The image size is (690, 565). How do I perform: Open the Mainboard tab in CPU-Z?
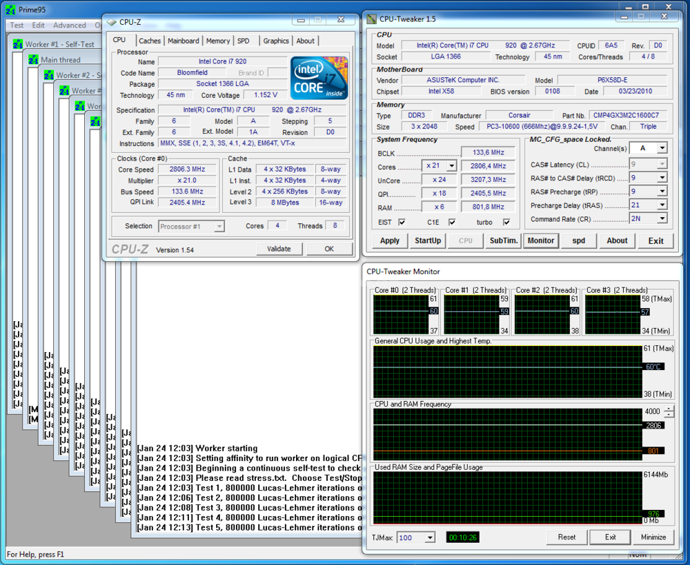(x=183, y=41)
